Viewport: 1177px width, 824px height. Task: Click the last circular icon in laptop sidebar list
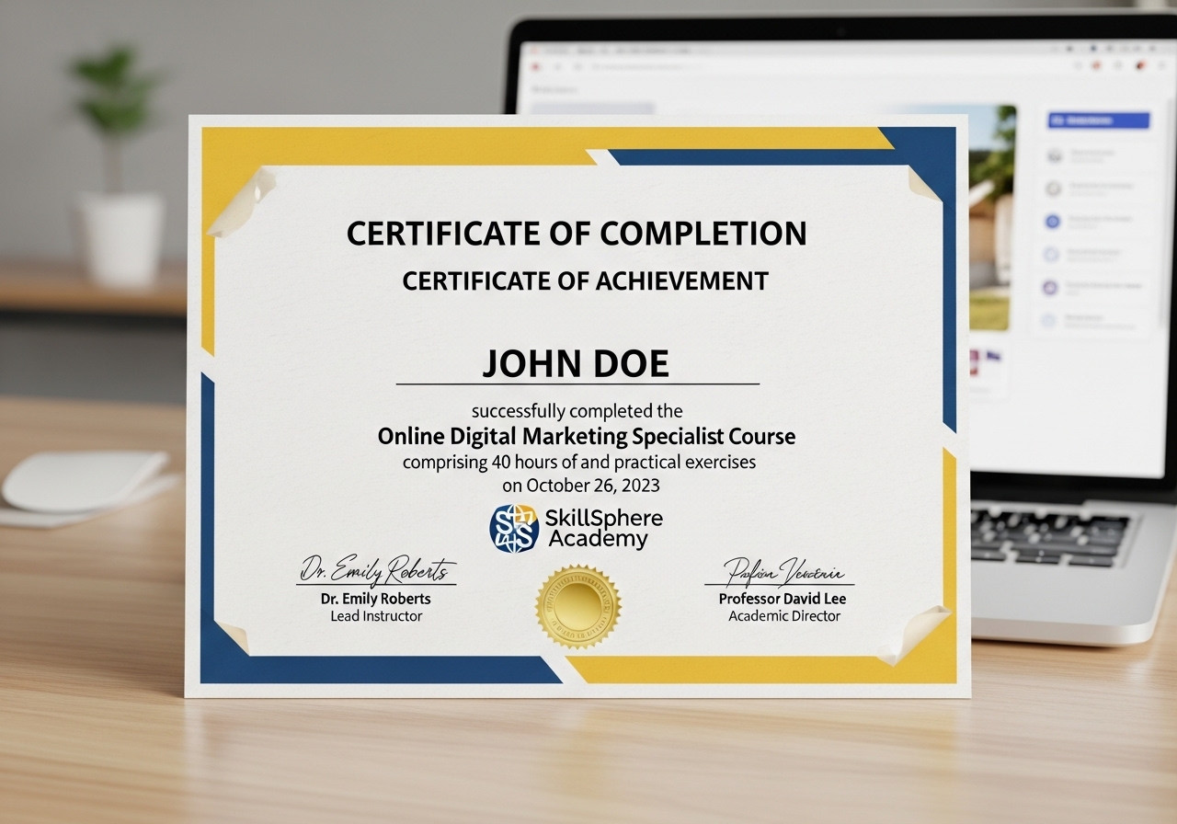1049,321
